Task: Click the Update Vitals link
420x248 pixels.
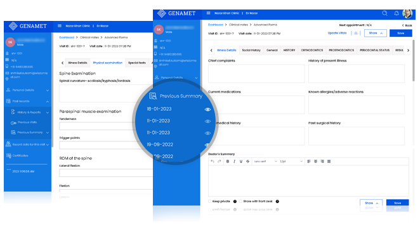Action: tap(337, 33)
